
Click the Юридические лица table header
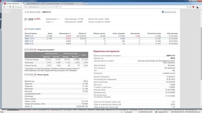coord(70,54)
